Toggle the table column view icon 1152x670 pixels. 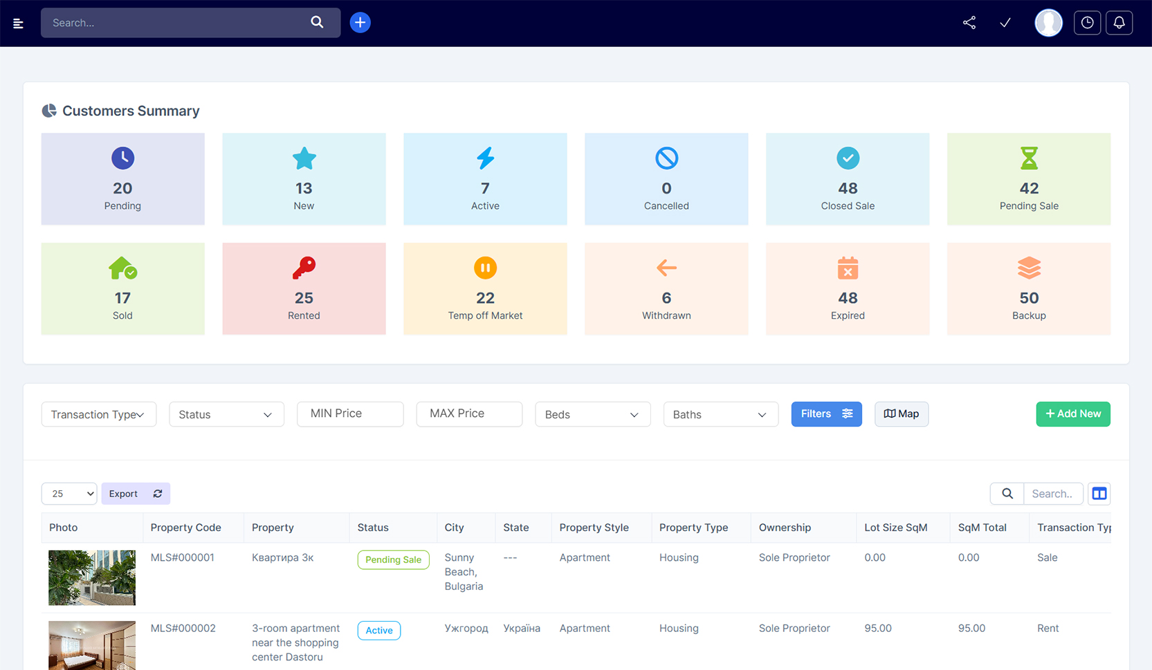pos(1099,494)
